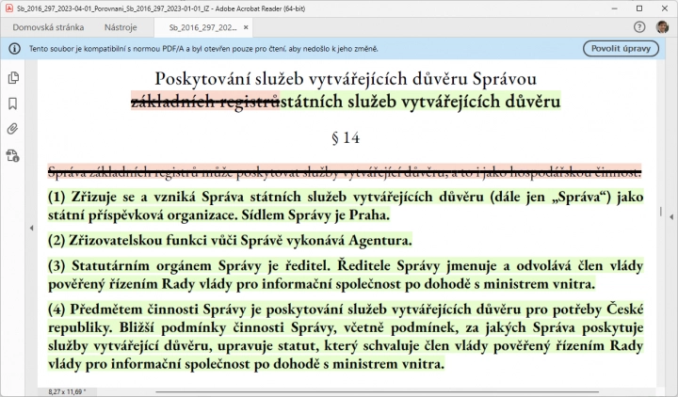Click the Tento soubor je kompatibilní PDF/A message
Screen dimensions: 678x397
click(203, 49)
